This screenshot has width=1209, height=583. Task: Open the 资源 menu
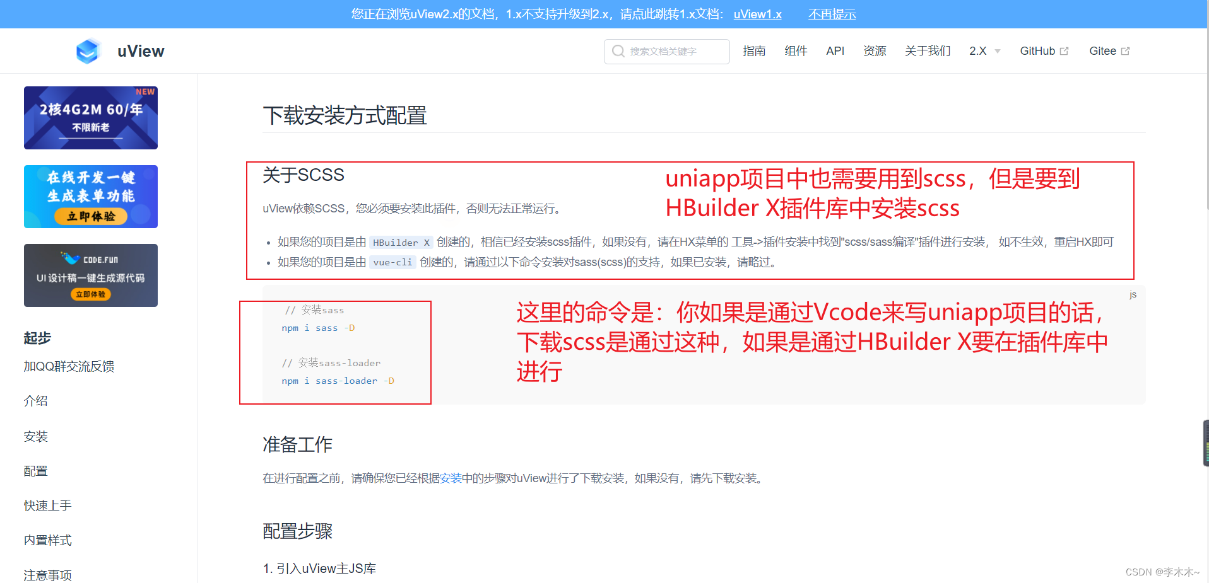pyautogui.click(x=875, y=51)
